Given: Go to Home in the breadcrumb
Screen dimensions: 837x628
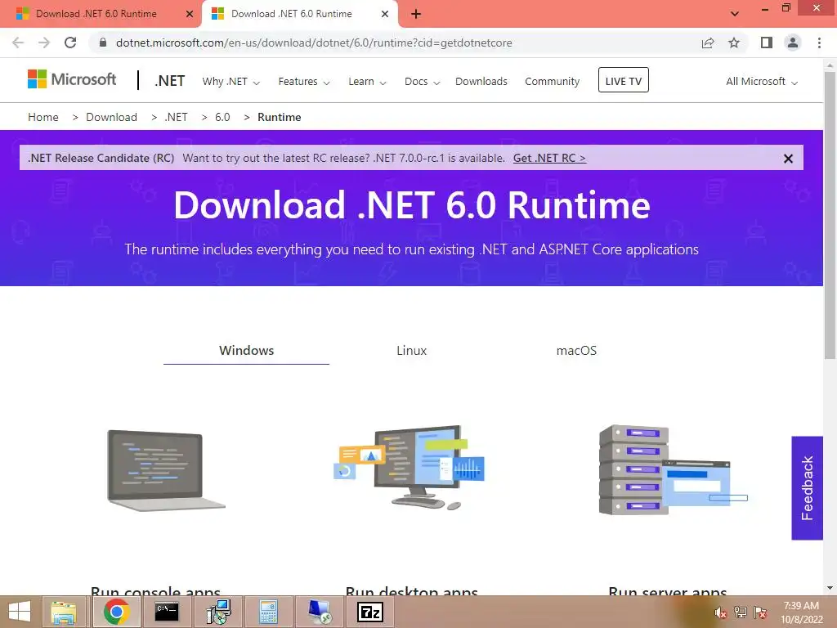Looking at the screenshot, I should coord(43,117).
